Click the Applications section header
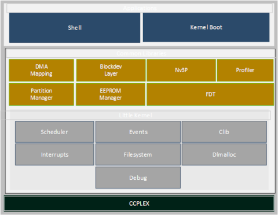The height and width of the screenshot is (215, 278). coord(140,8)
